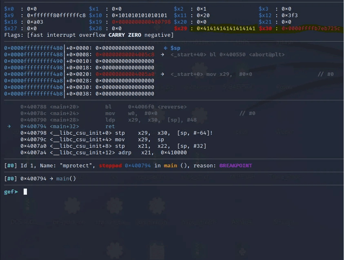Click the current instruction 0x400794 ret
346x260 pixels.
coord(67,126)
